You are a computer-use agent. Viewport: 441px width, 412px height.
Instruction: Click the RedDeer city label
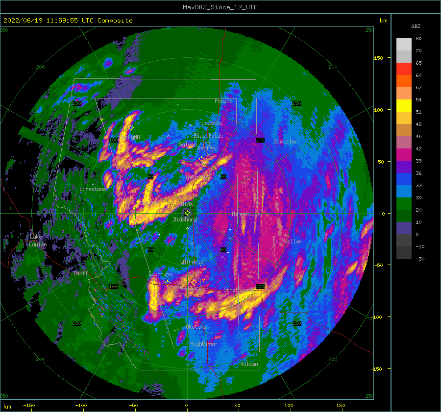(x=208, y=148)
